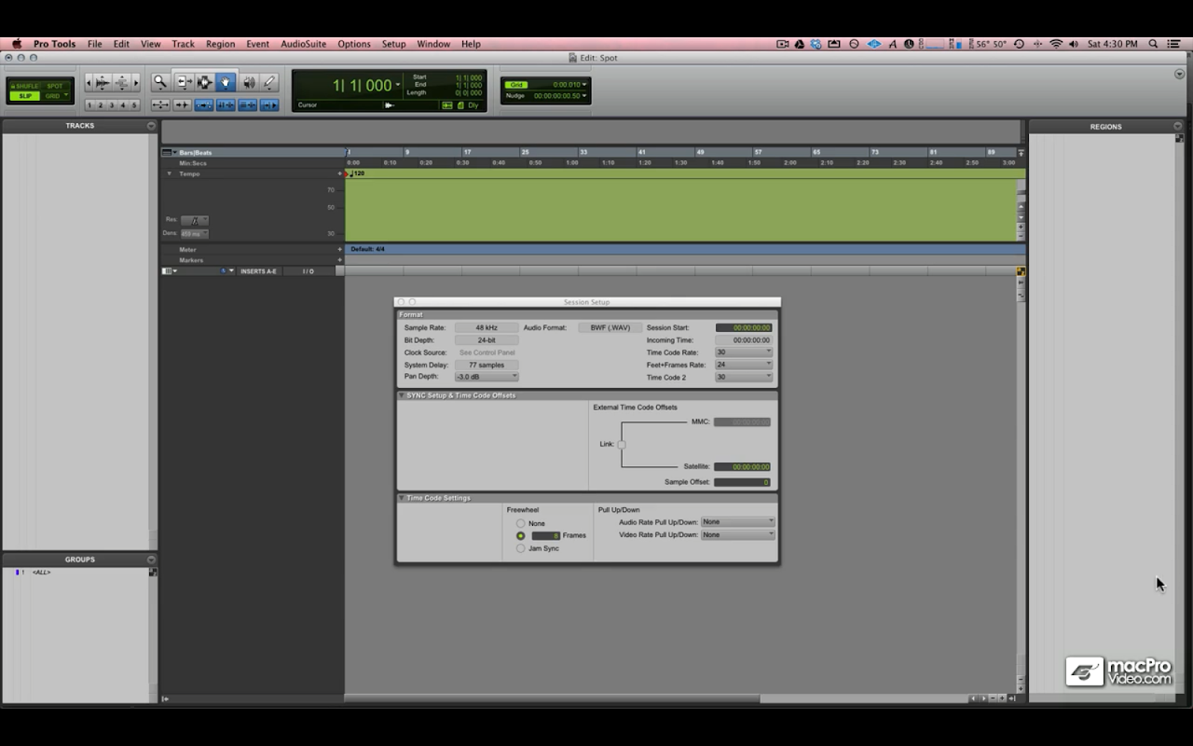Select the Selector waveform tool

(x=205, y=82)
